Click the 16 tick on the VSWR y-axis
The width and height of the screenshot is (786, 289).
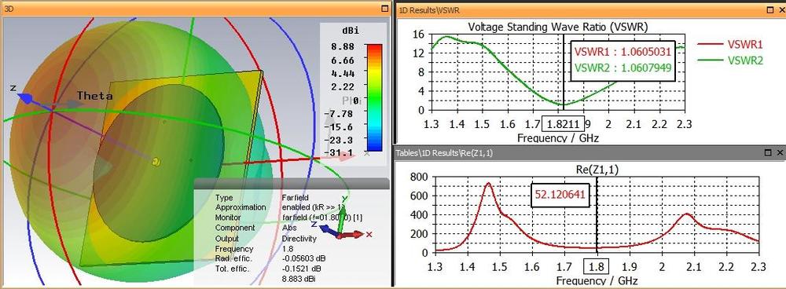tap(419, 34)
